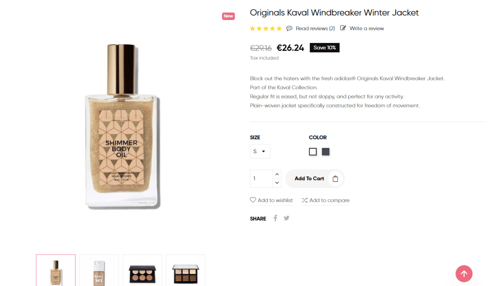Click the shuffle compare icon

tap(304, 200)
